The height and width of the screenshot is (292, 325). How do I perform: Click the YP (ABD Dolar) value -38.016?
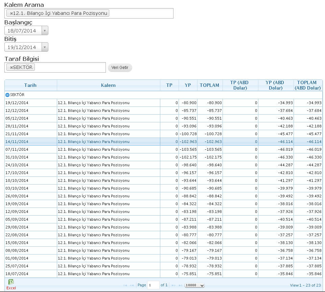[285, 204]
